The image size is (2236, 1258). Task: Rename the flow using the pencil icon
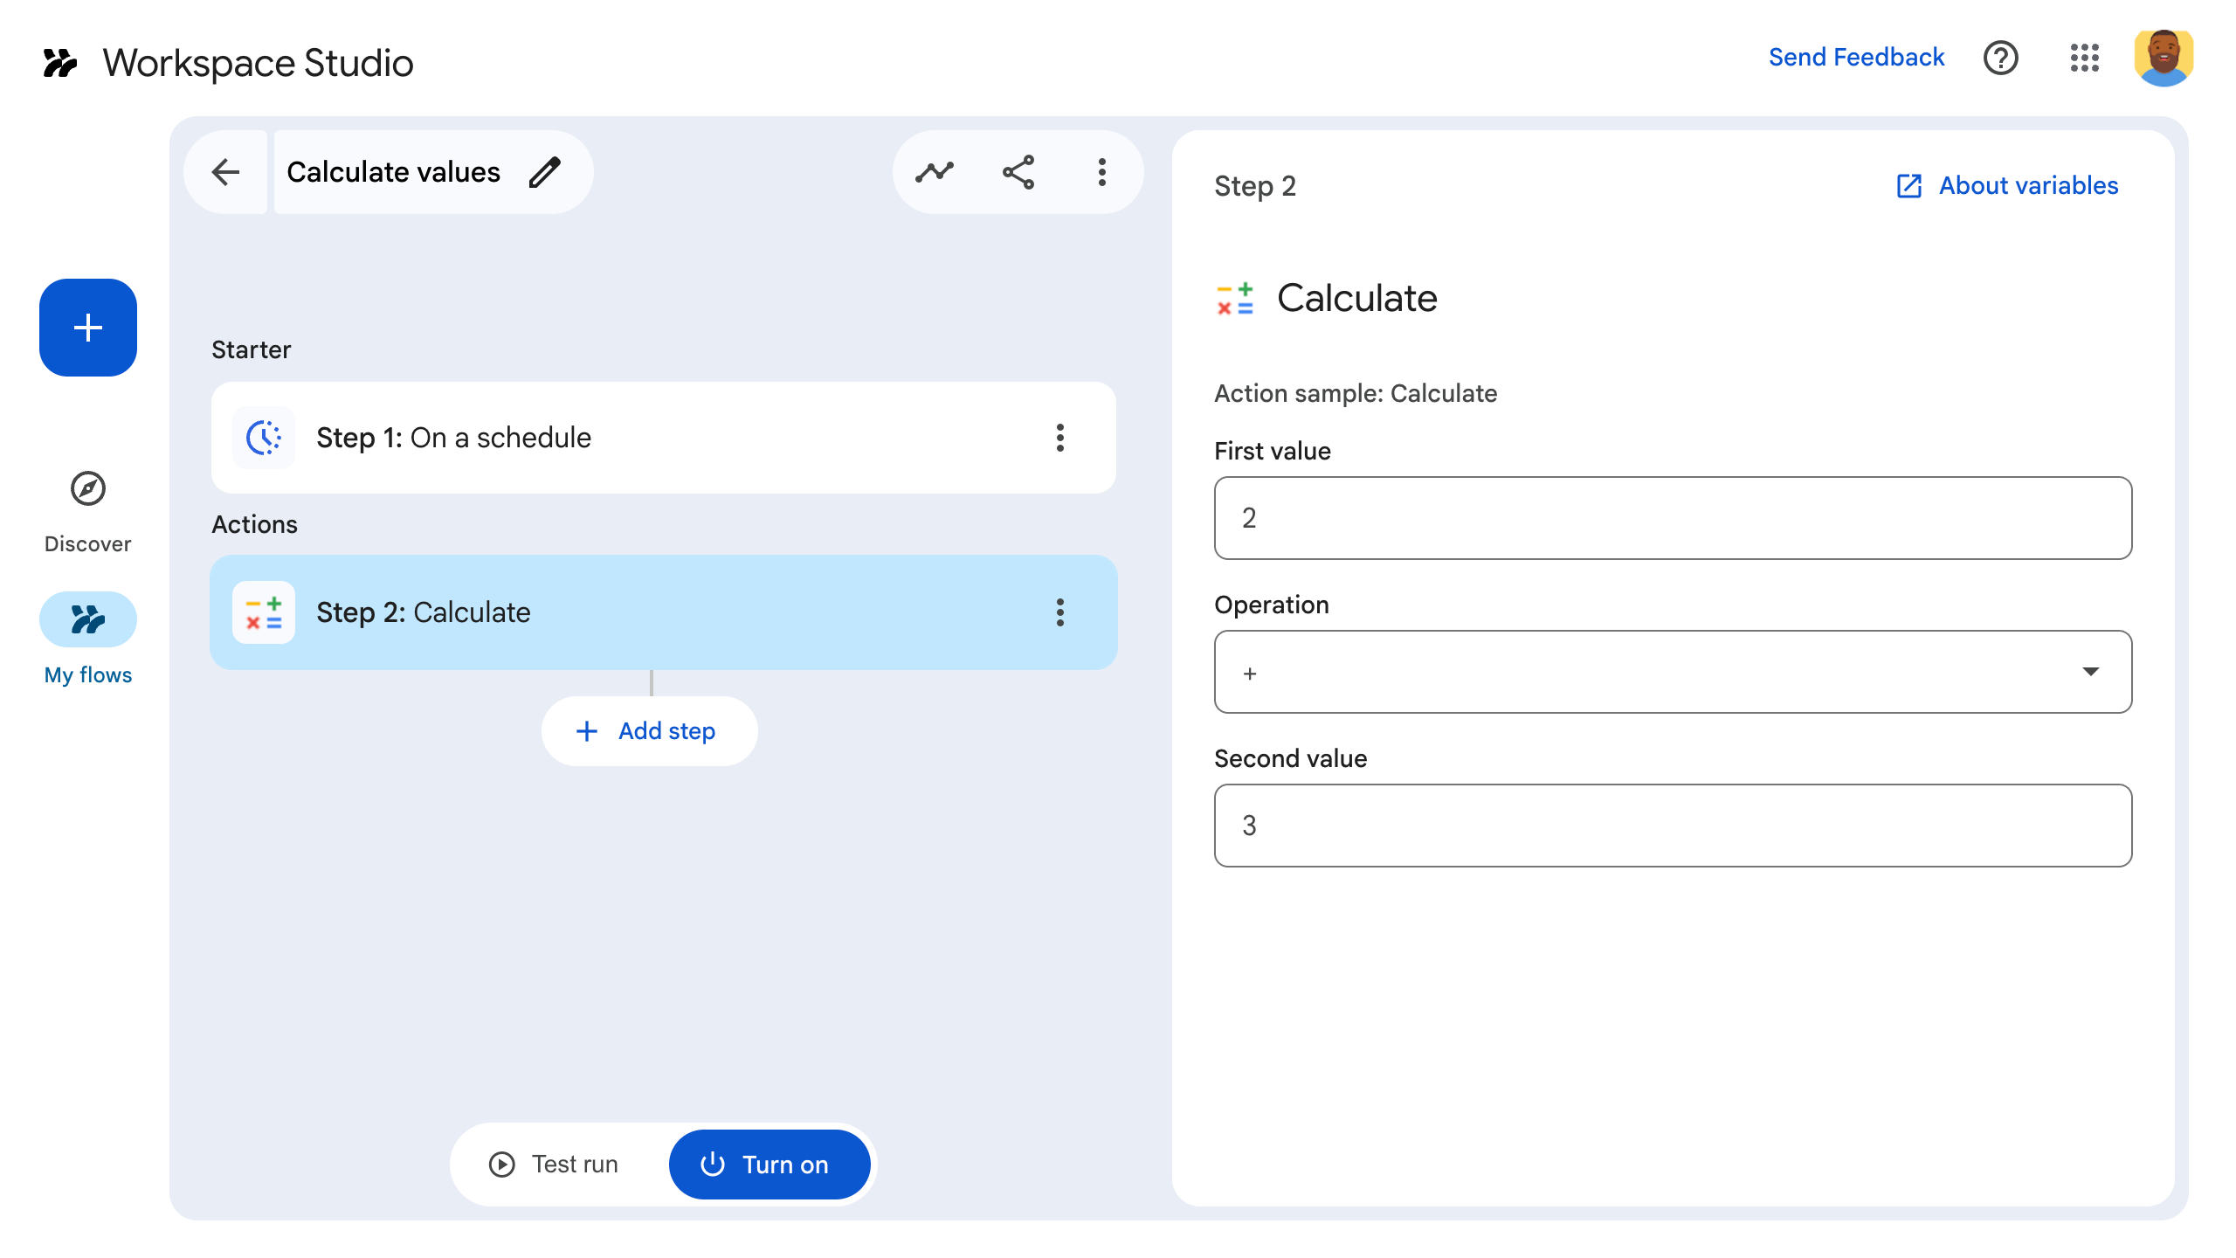coord(545,172)
